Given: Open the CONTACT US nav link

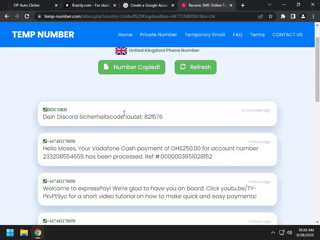Looking at the screenshot, I should pyautogui.click(x=287, y=35).
